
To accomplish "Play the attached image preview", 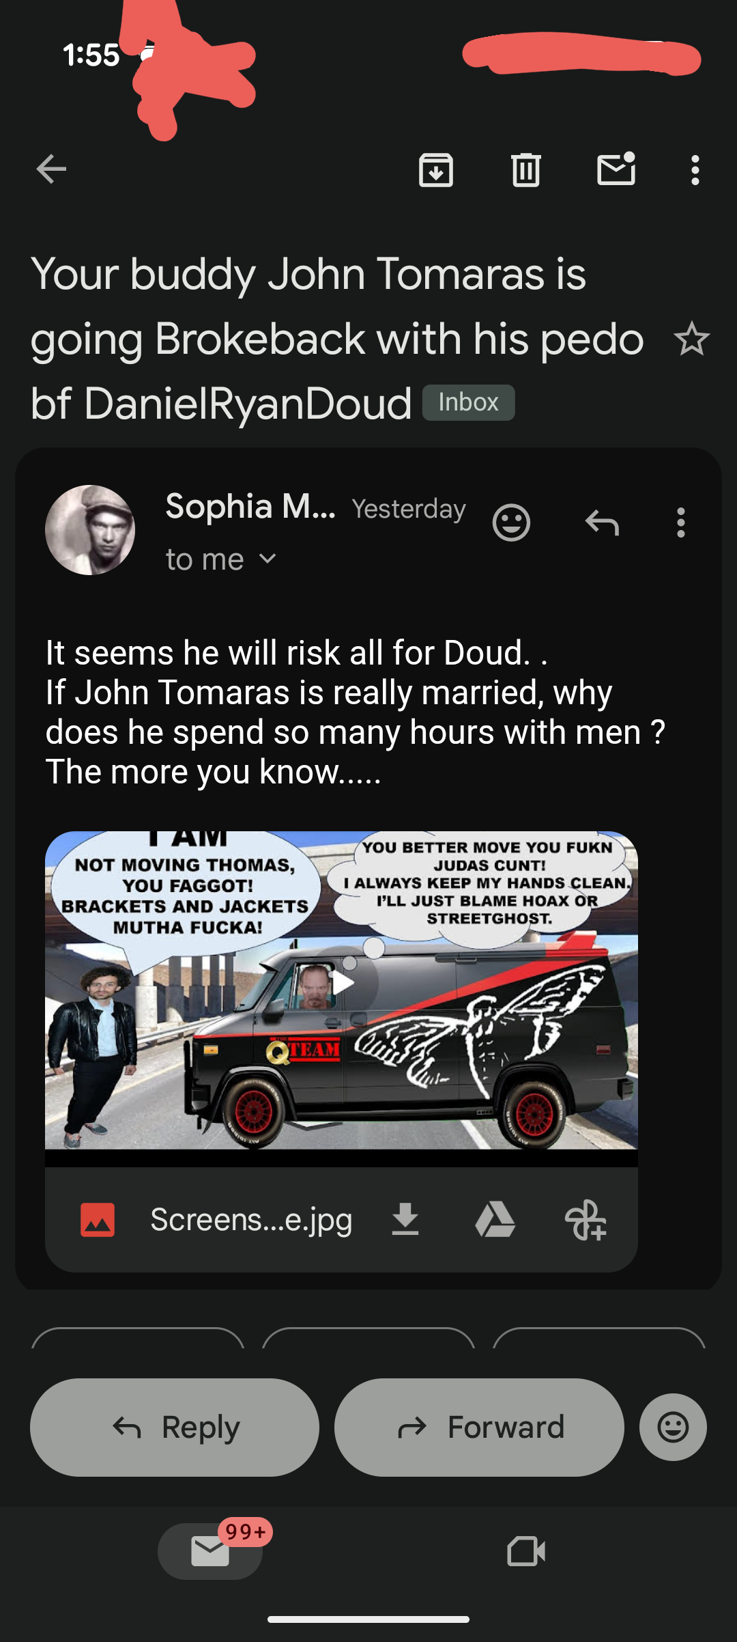I will 341,983.
